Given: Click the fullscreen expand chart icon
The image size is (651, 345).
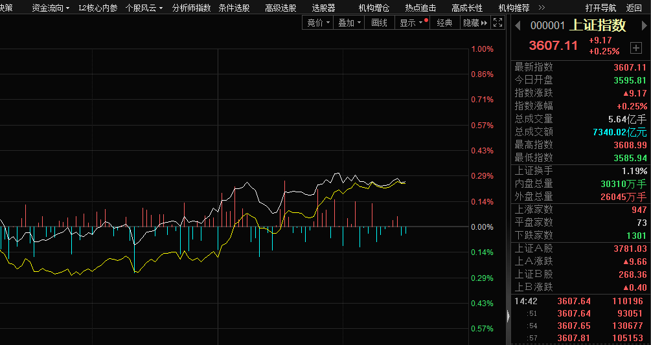Looking at the screenshot, I should 497,23.
